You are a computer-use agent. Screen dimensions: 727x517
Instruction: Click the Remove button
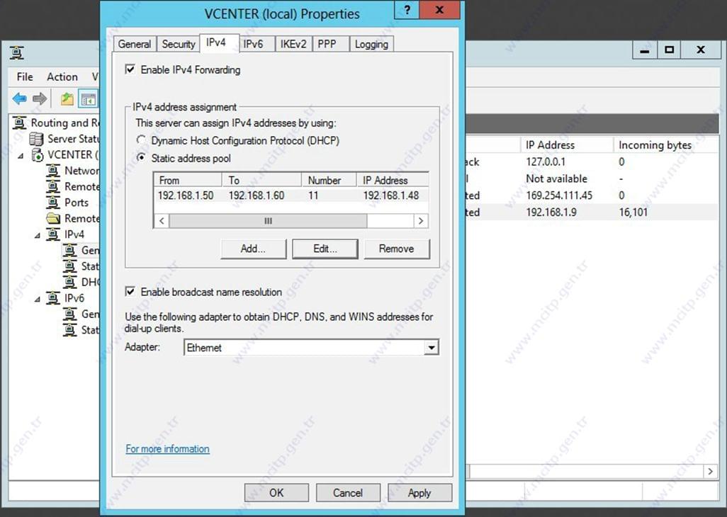[x=396, y=249]
